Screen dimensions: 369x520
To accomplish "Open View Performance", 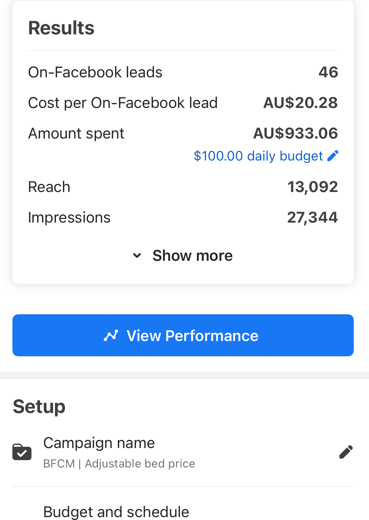I will point(183,335).
